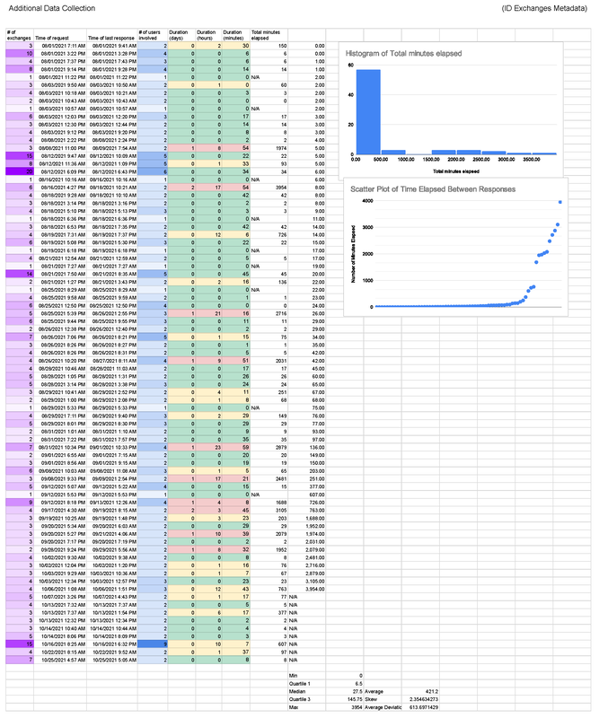
Task: Select the 'Time of request' column header
Action: (60, 35)
